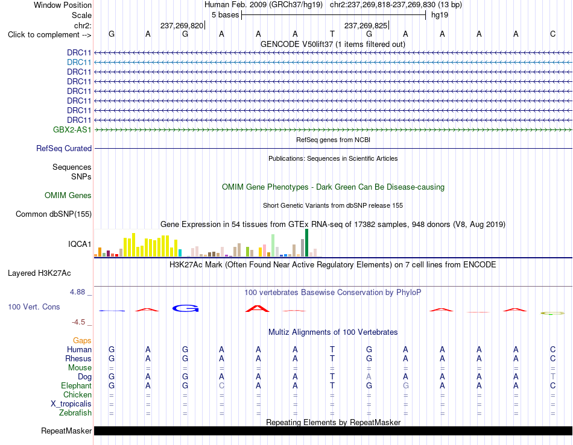Click the tallest dark green GTEx expression bar

pyautogui.click(x=306, y=243)
